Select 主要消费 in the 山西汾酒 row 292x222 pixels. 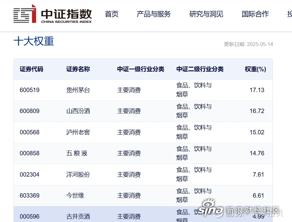[x=129, y=111]
